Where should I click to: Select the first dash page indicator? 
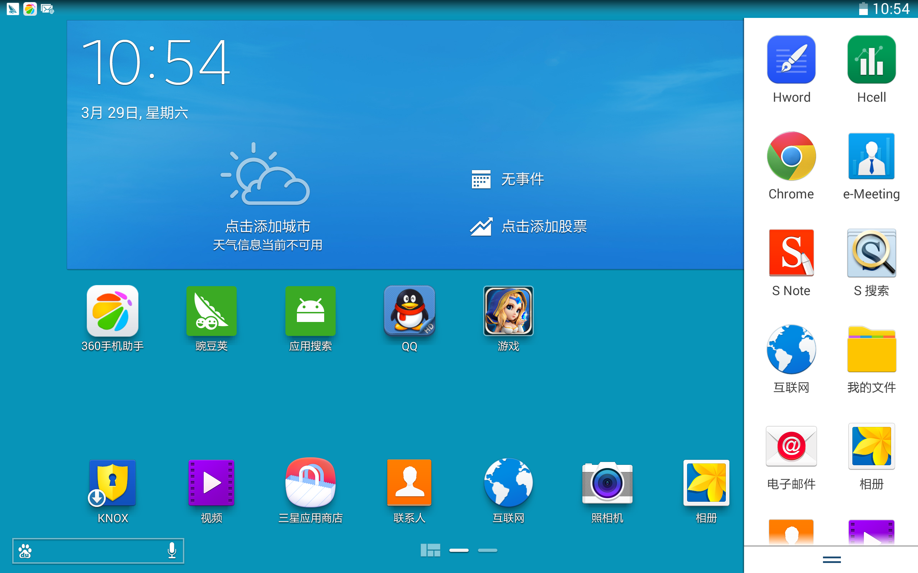point(459,550)
